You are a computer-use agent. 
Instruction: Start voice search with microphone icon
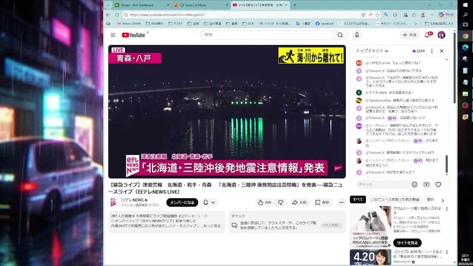tap(357, 35)
